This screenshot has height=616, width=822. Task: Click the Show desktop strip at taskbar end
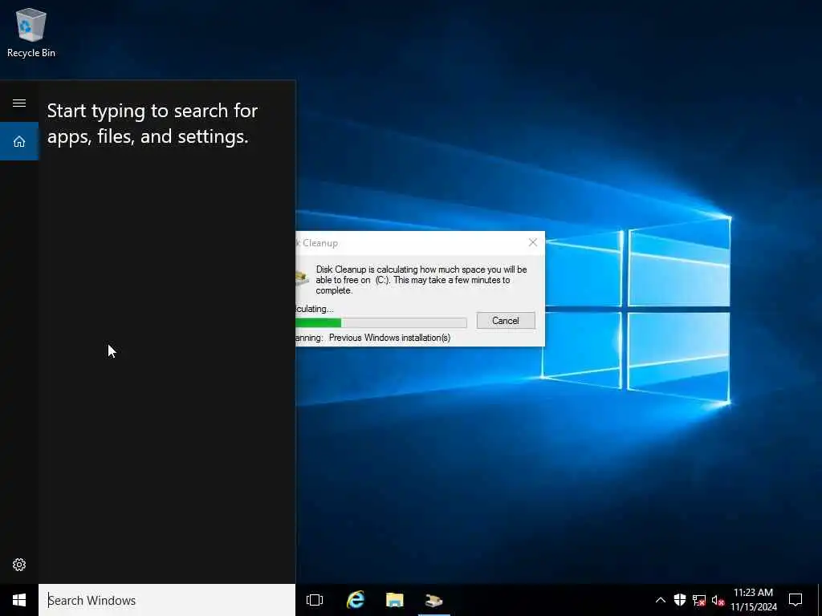[x=820, y=600]
